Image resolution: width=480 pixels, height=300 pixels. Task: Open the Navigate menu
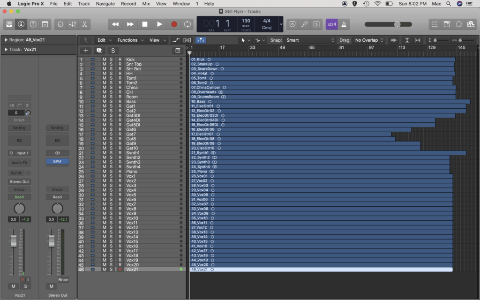point(105,4)
